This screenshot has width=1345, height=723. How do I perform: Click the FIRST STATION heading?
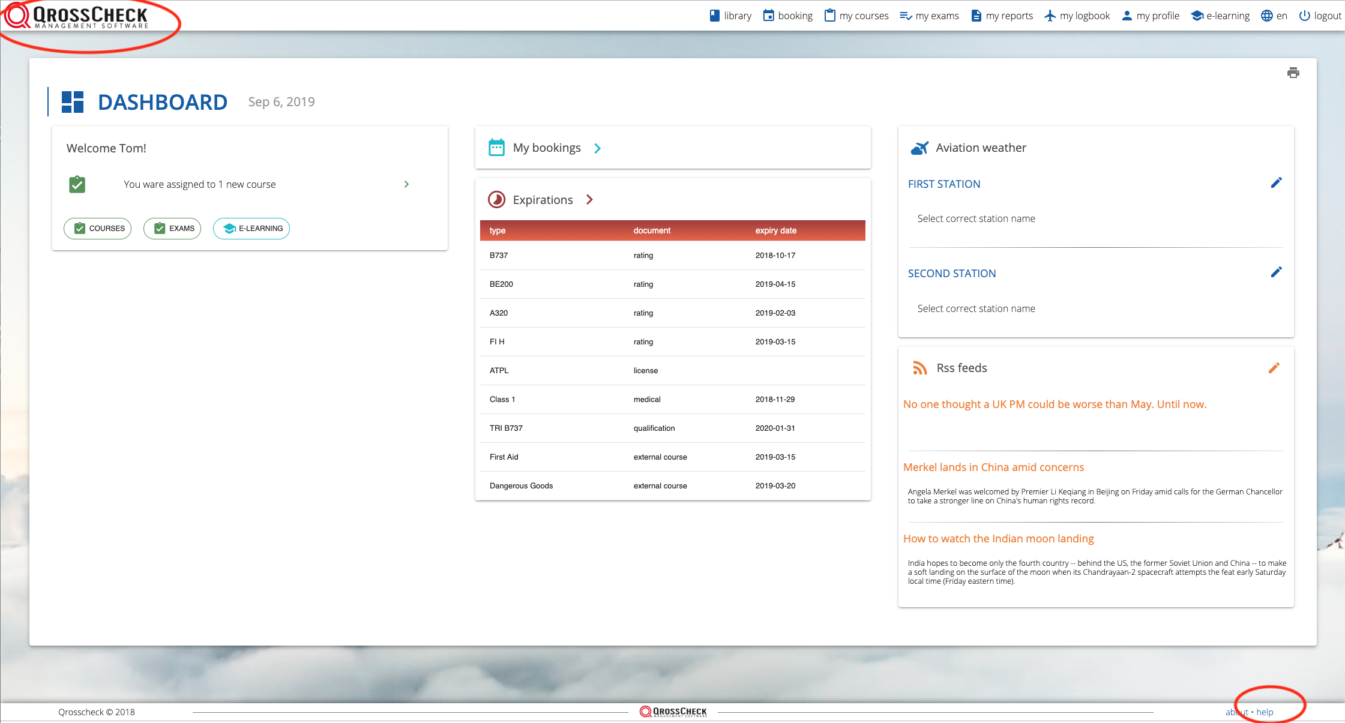(944, 184)
